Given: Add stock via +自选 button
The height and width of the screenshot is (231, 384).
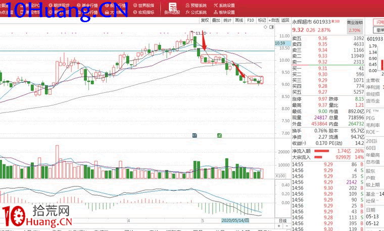Looking at the screenshot, I should [x=273, y=20].
